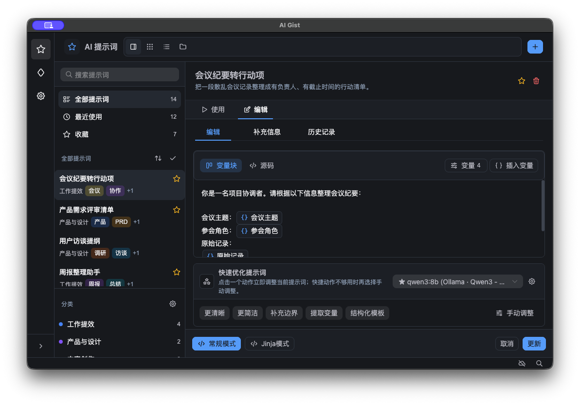This screenshot has height=405, width=580.
Task: Select 最近使用 filter row
Action: 120,117
